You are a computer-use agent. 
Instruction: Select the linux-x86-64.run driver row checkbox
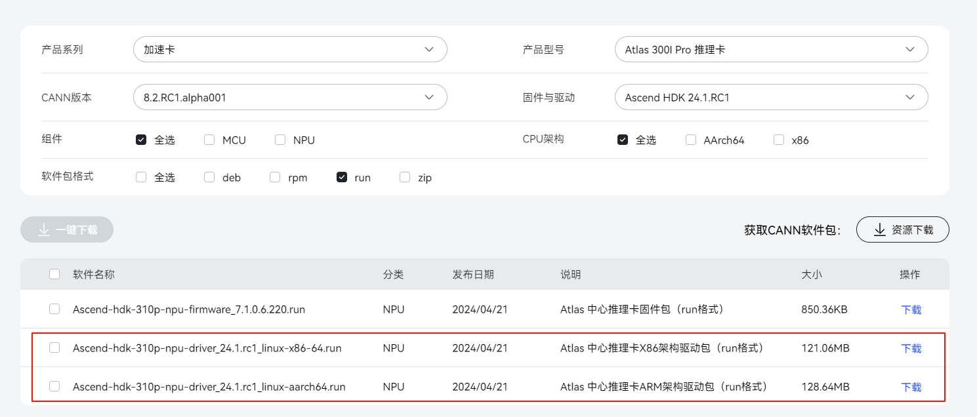(54, 347)
